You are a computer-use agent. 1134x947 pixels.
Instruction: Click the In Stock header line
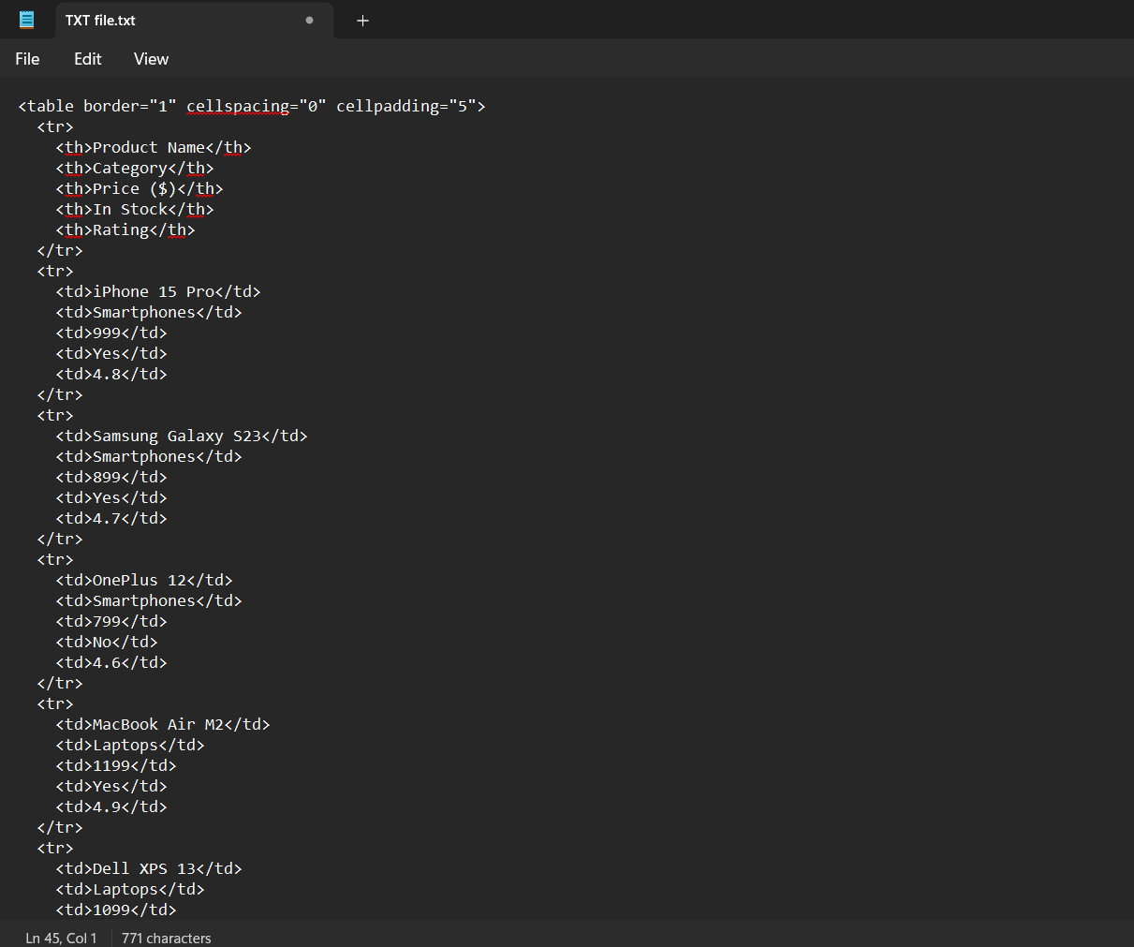pyautogui.click(x=135, y=209)
